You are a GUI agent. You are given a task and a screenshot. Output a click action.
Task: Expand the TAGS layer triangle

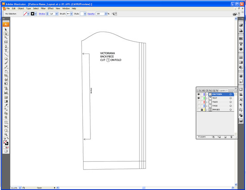(207, 106)
